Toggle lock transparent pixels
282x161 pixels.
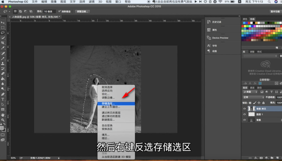(250, 103)
